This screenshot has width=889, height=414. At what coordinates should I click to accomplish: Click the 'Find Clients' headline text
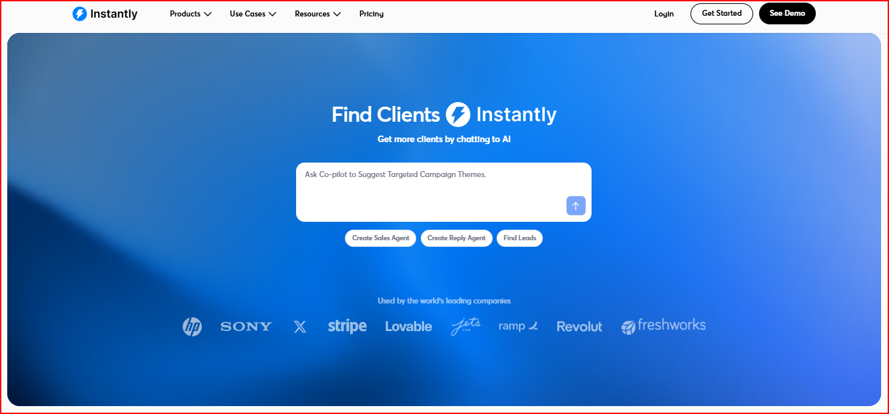pos(386,115)
